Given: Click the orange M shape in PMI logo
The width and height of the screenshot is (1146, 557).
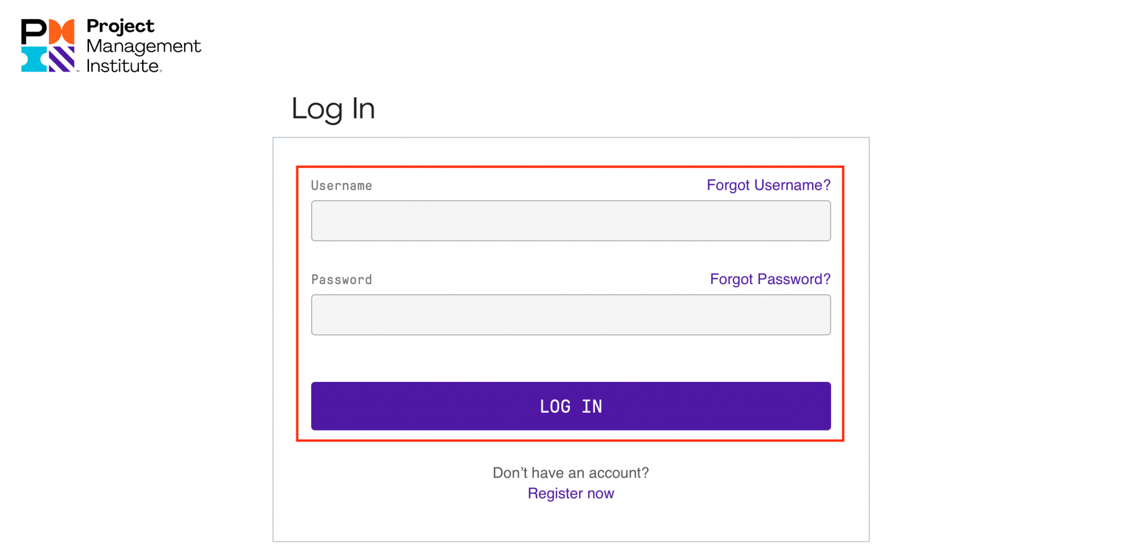Looking at the screenshot, I should click(62, 31).
